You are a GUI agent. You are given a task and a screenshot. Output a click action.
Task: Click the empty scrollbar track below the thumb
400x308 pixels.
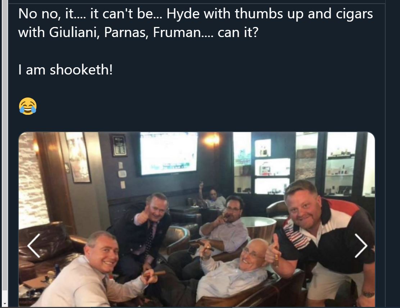[4, 296]
